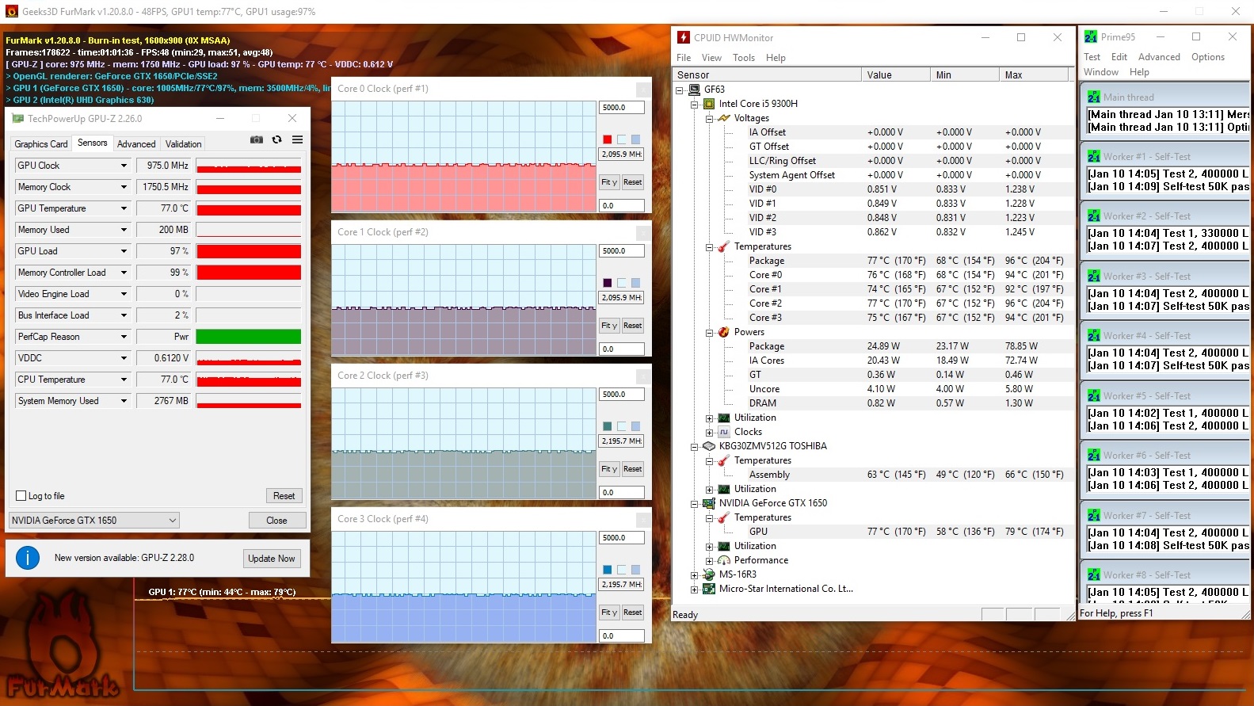The height and width of the screenshot is (706, 1254).
Task: Click Fit y on the Core 2 Clock graph
Action: (608, 469)
